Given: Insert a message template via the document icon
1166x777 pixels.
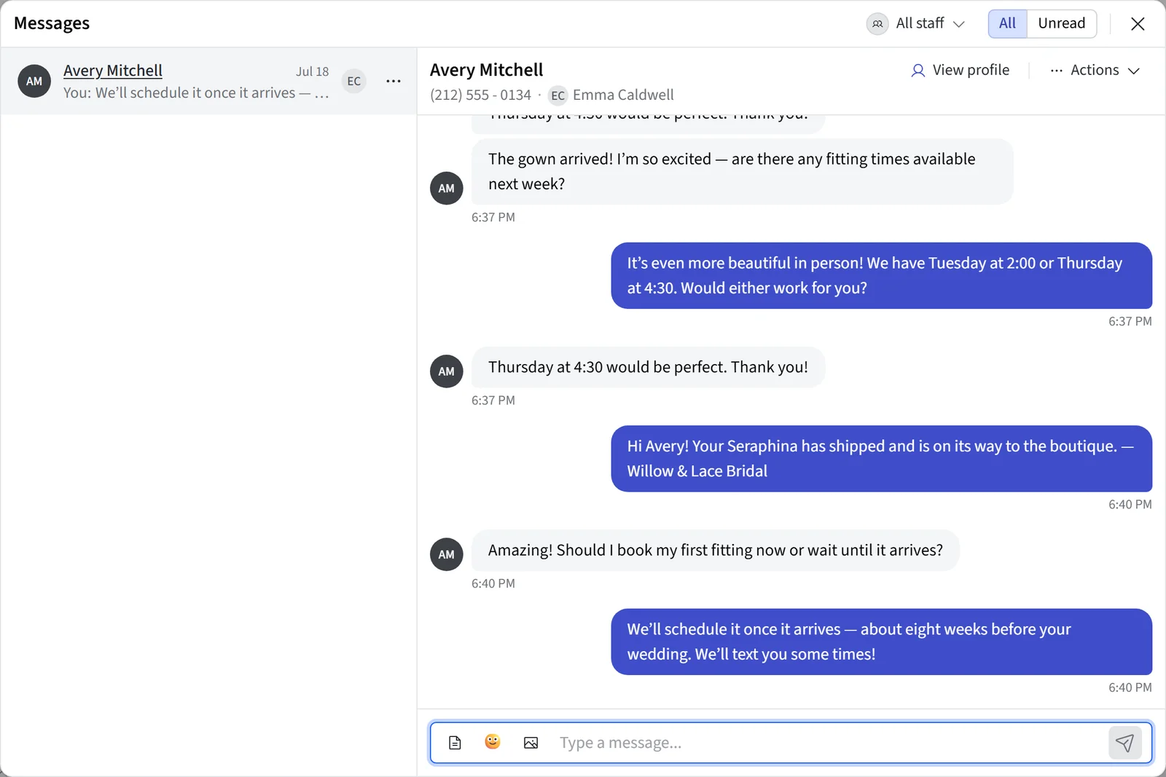Looking at the screenshot, I should click(x=455, y=743).
